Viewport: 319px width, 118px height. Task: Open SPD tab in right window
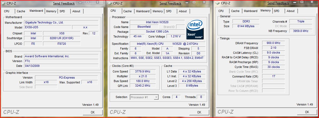click(x=277, y=11)
